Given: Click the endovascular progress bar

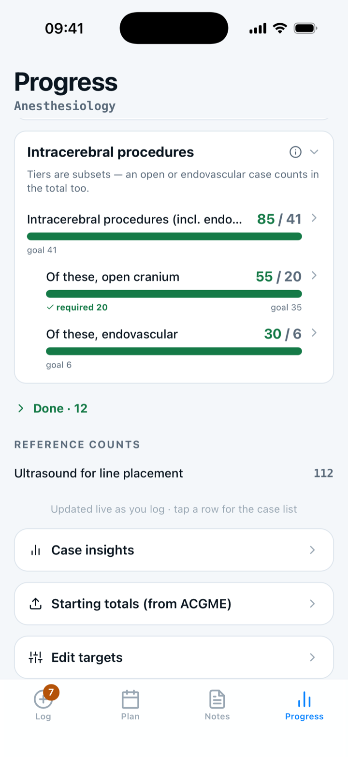Looking at the screenshot, I should coord(174,351).
